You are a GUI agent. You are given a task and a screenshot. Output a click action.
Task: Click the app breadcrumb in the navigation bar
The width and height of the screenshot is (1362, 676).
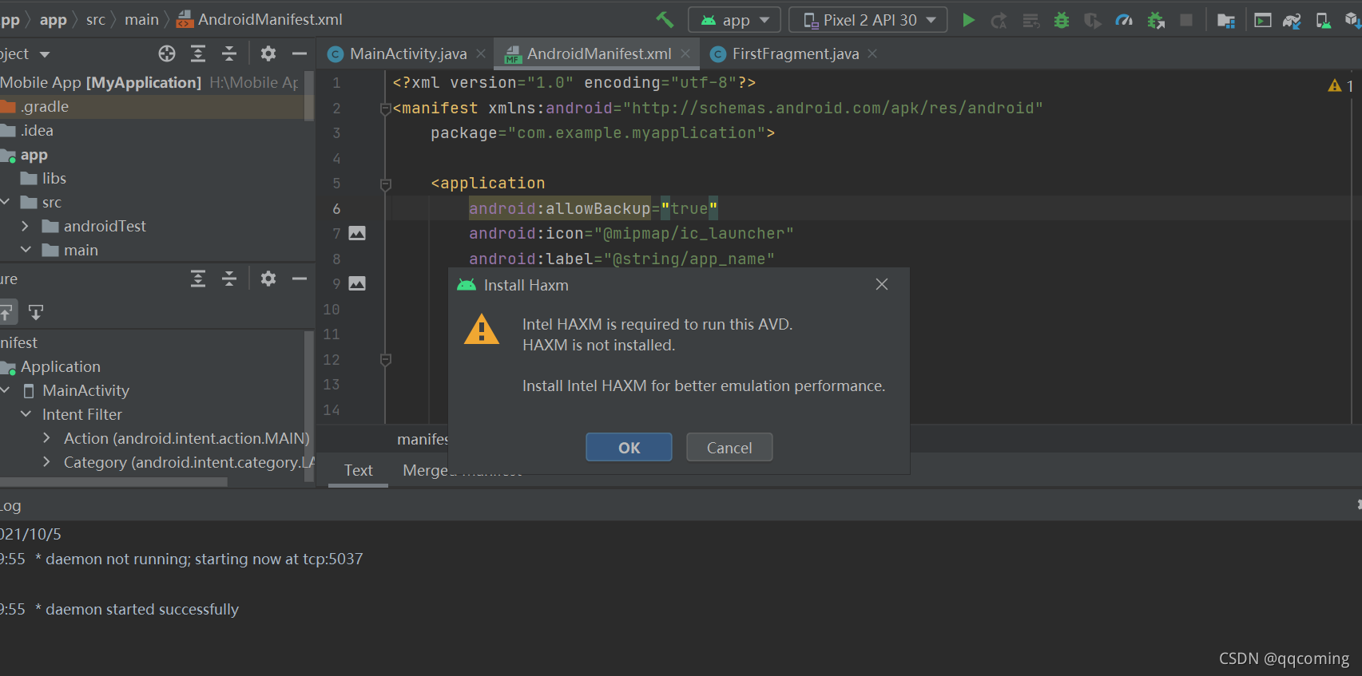click(54, 20)
